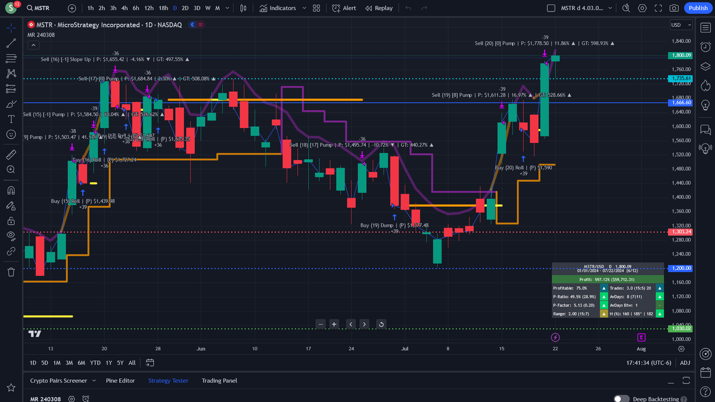Open the object tree layers icon
The height and width of the screenshot is (402, 715).
click(705, 66)
